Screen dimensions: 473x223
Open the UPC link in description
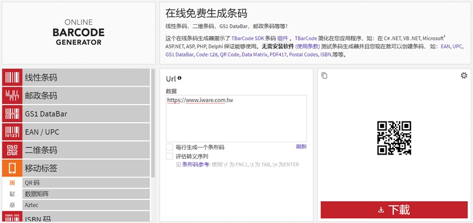[x=457, y=47]
